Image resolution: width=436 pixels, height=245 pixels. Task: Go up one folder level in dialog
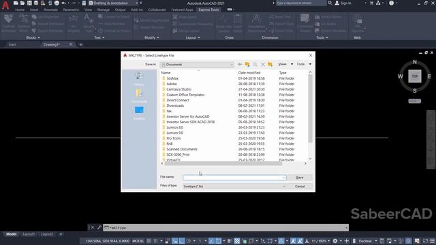[x=247, y=65]
